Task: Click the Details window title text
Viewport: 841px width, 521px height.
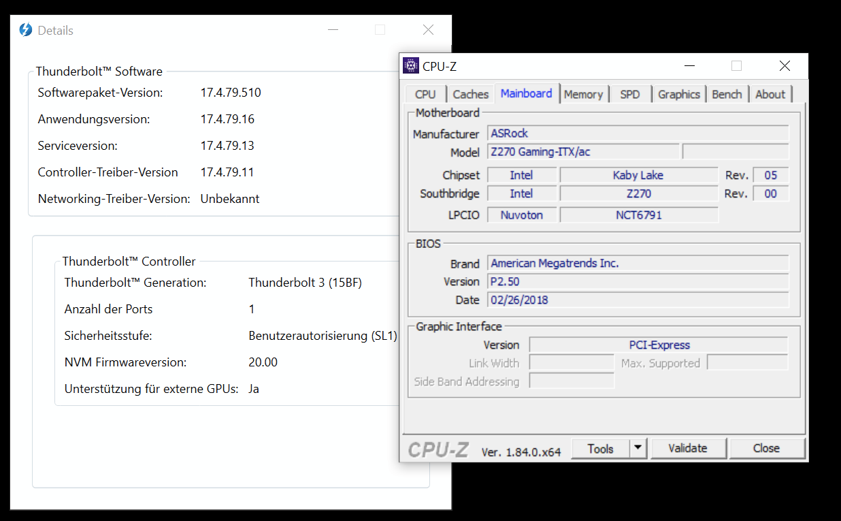Action: (x=56, y=31)
